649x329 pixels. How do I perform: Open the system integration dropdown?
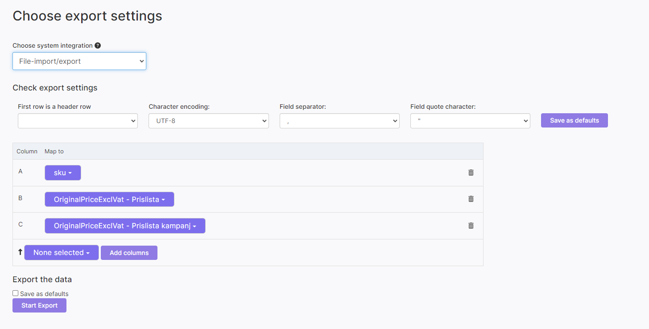click(79, 61)
